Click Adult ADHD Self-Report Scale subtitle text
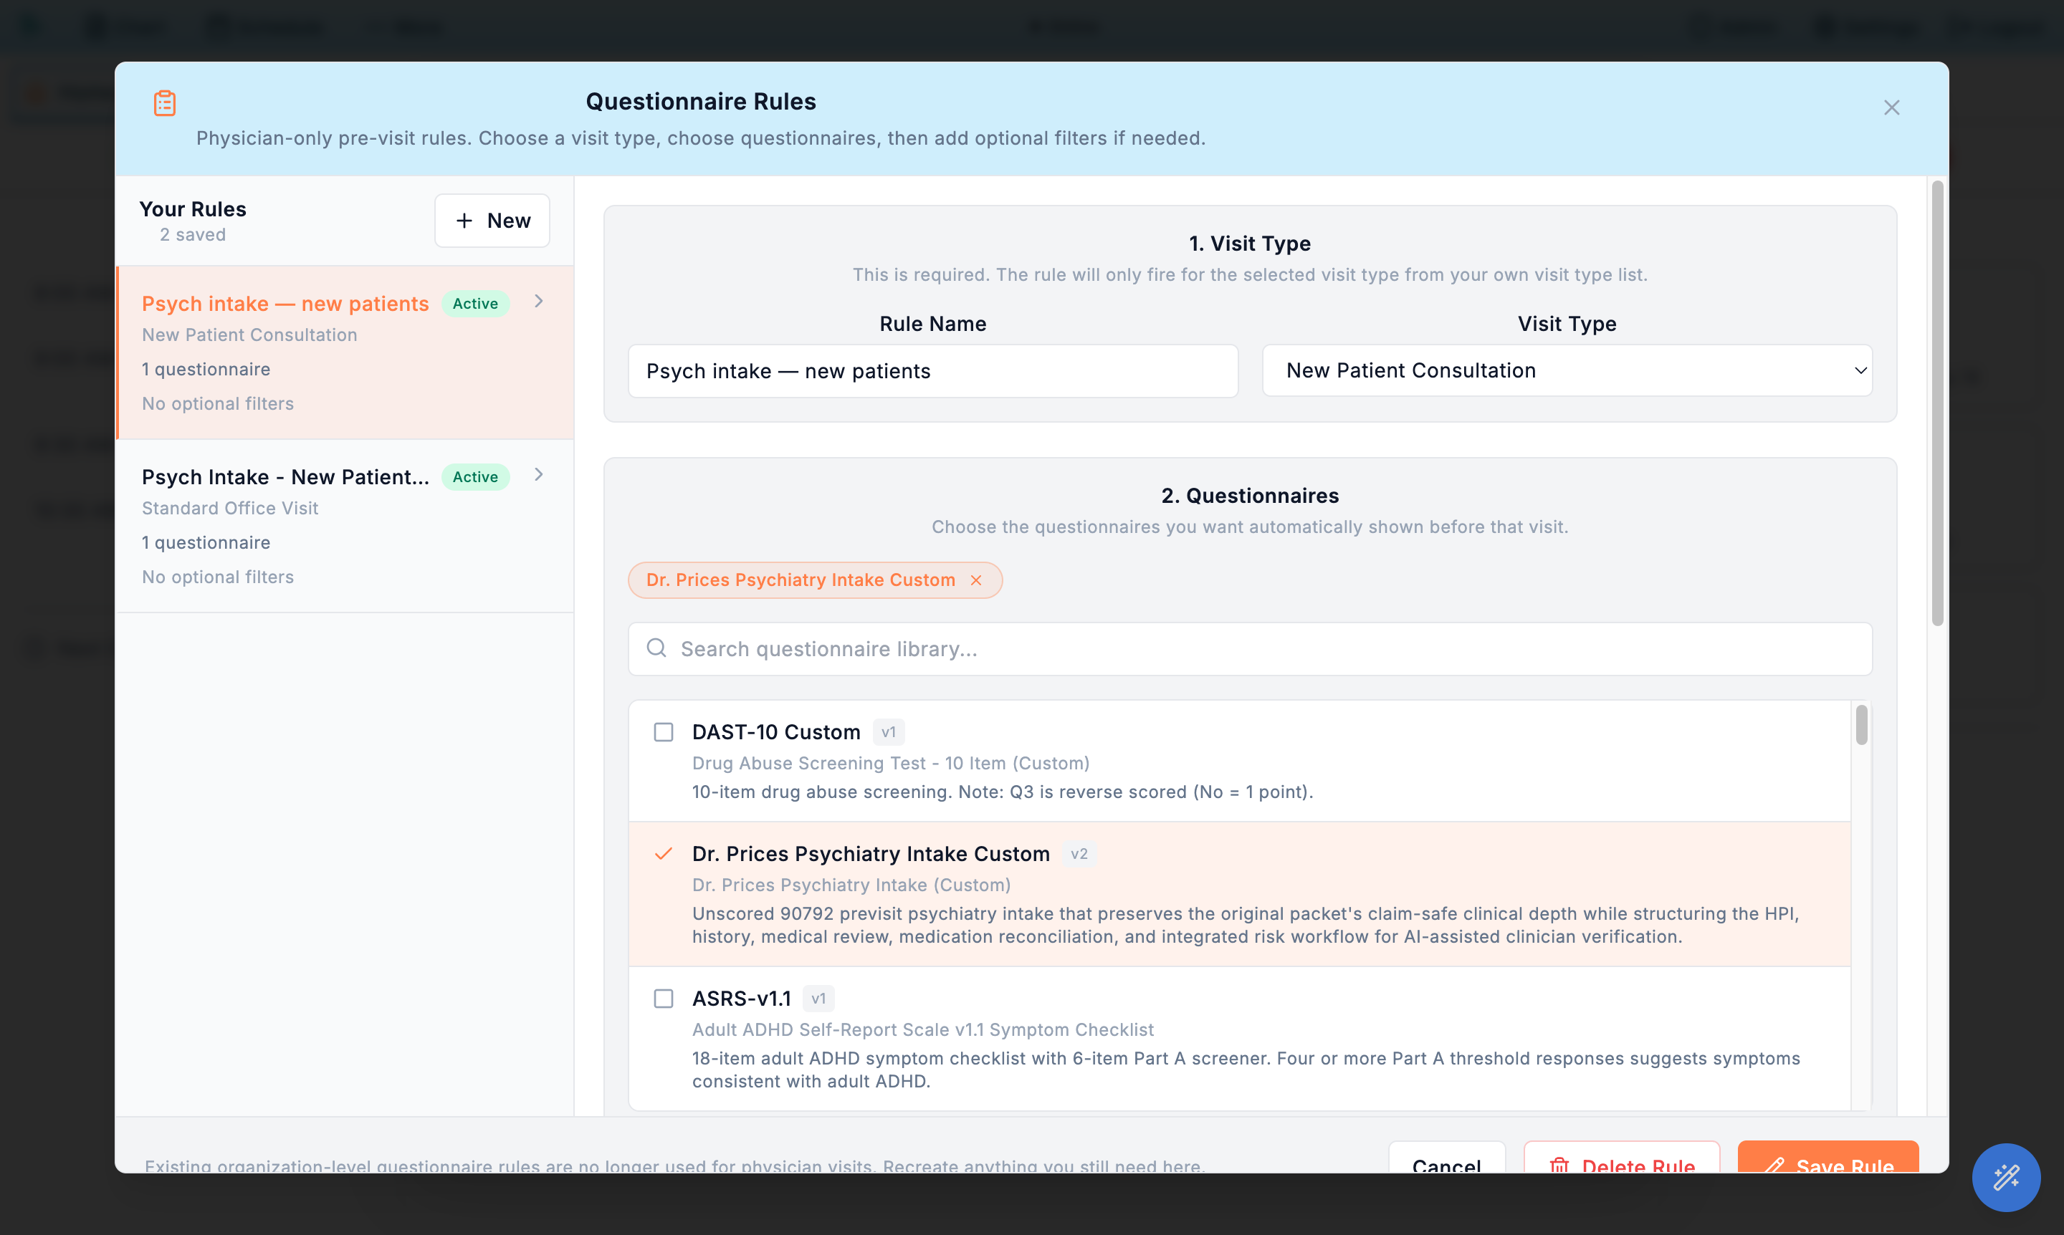 (922, 1029)
